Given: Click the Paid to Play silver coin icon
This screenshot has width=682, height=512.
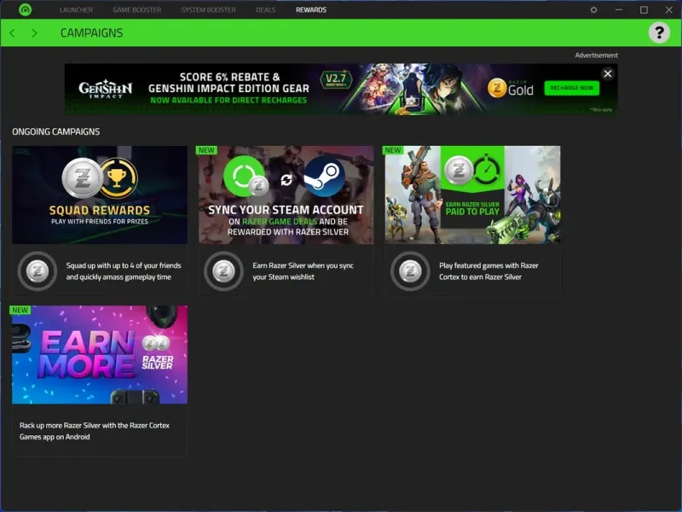Looking at the screenshot, I should pyautogui.click(x=410, y=271).
